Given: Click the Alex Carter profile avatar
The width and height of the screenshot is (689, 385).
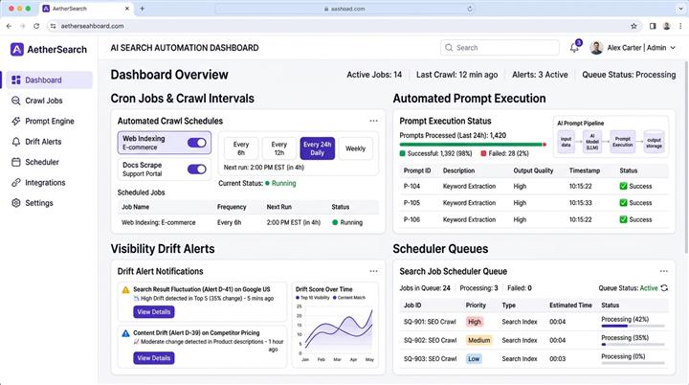Looking at the screenshot, I should tap(596, 48).
